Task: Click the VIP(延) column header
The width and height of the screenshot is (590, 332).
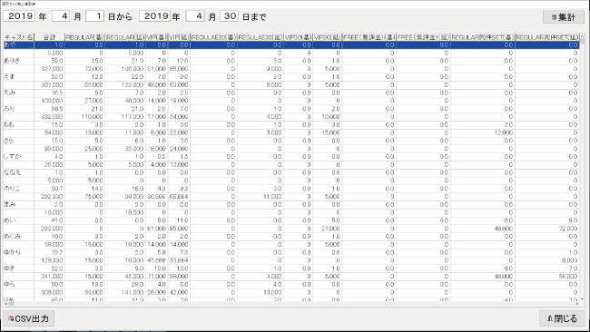Action: [179, 37]
